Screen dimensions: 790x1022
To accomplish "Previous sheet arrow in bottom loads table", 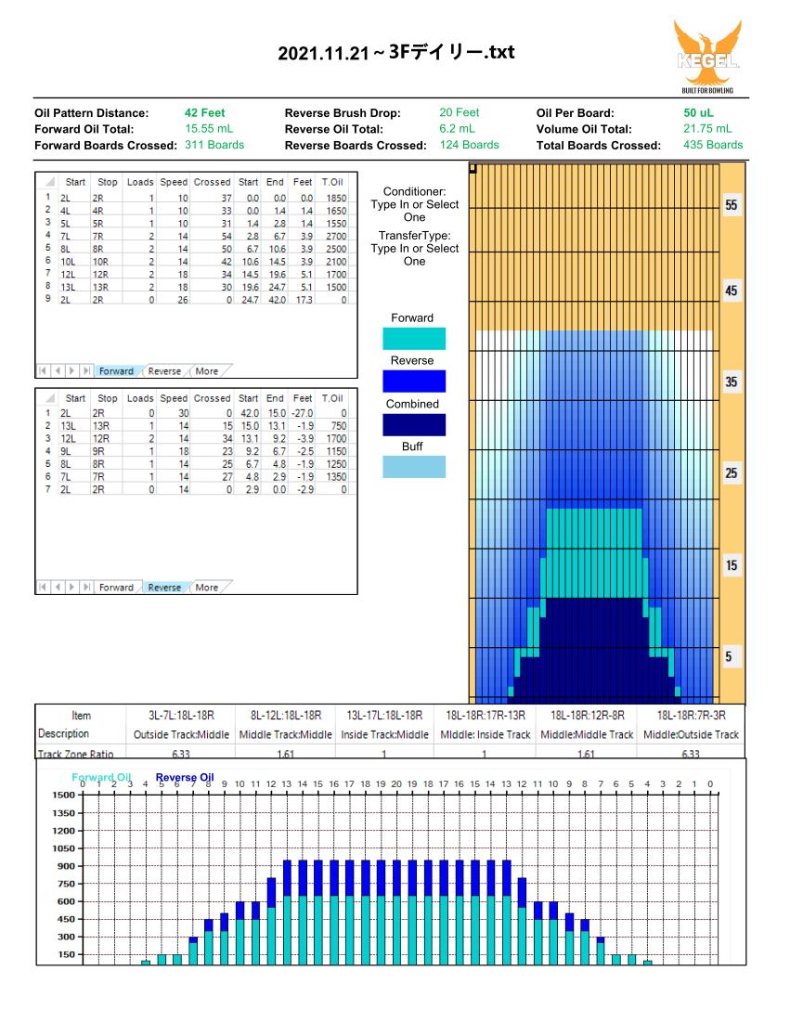I will [x=58, y=588].
